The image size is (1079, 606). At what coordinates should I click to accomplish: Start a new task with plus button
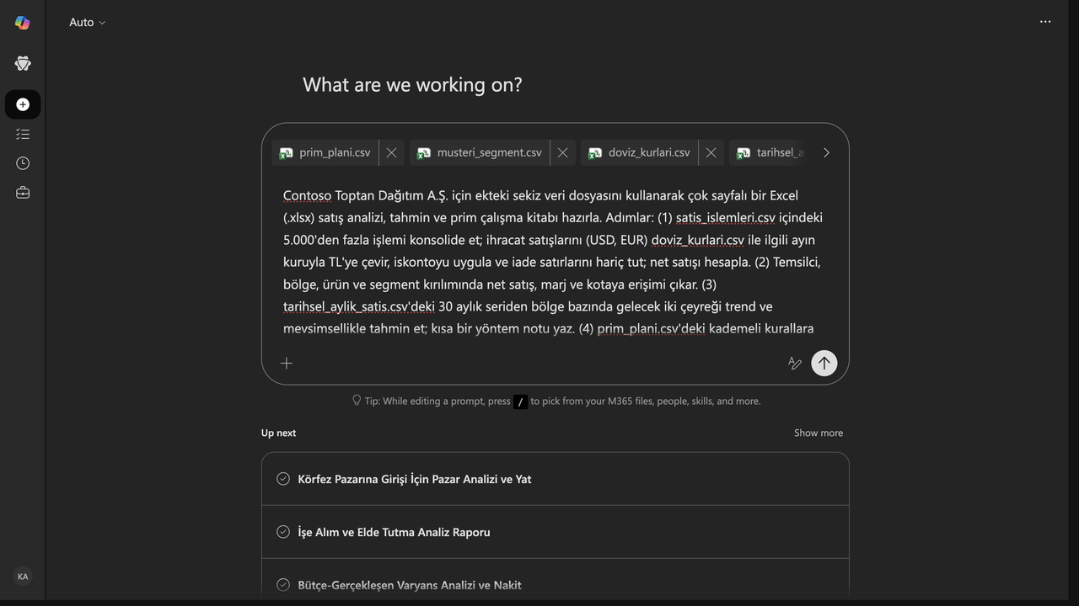click(23, 104)
